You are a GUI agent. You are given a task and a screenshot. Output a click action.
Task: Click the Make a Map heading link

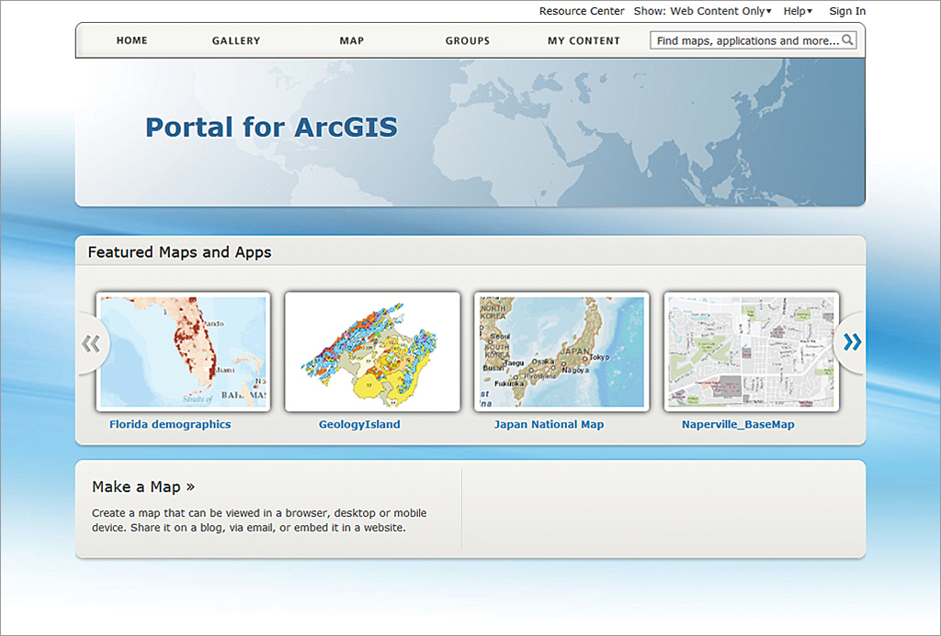click(x=143, y=486)
